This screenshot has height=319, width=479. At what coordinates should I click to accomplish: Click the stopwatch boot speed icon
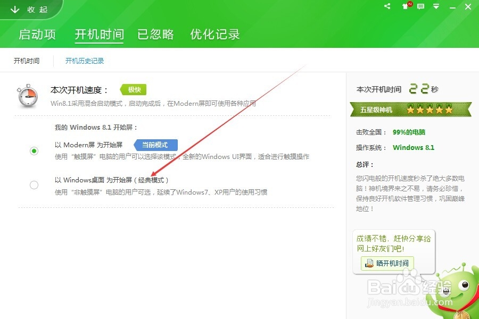pos(28,96)
